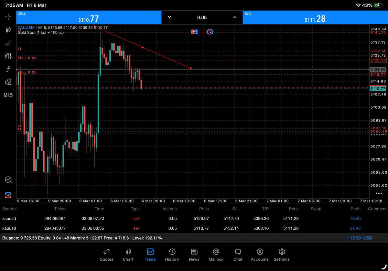Tap the 5088.16 take profit cell

261,228
